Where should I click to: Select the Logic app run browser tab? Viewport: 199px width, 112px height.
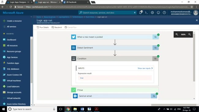[x=48, y=2]
